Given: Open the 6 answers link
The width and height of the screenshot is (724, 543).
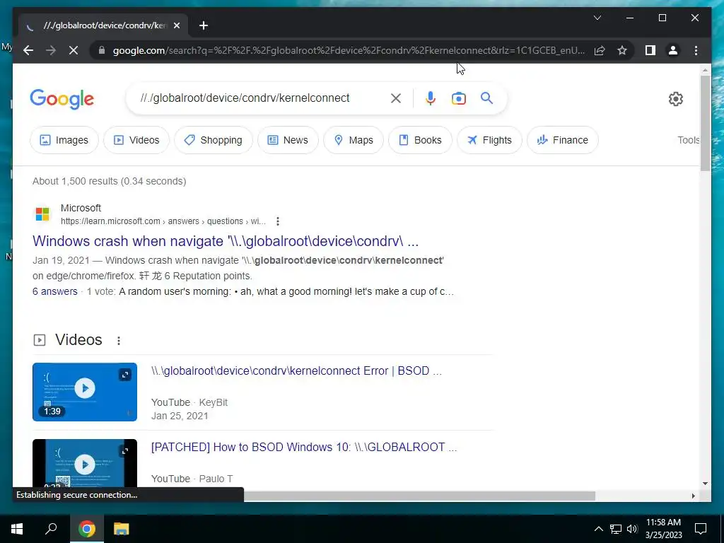Looking at the screenshot, I should pyautogui.click(x=55, y=291).
